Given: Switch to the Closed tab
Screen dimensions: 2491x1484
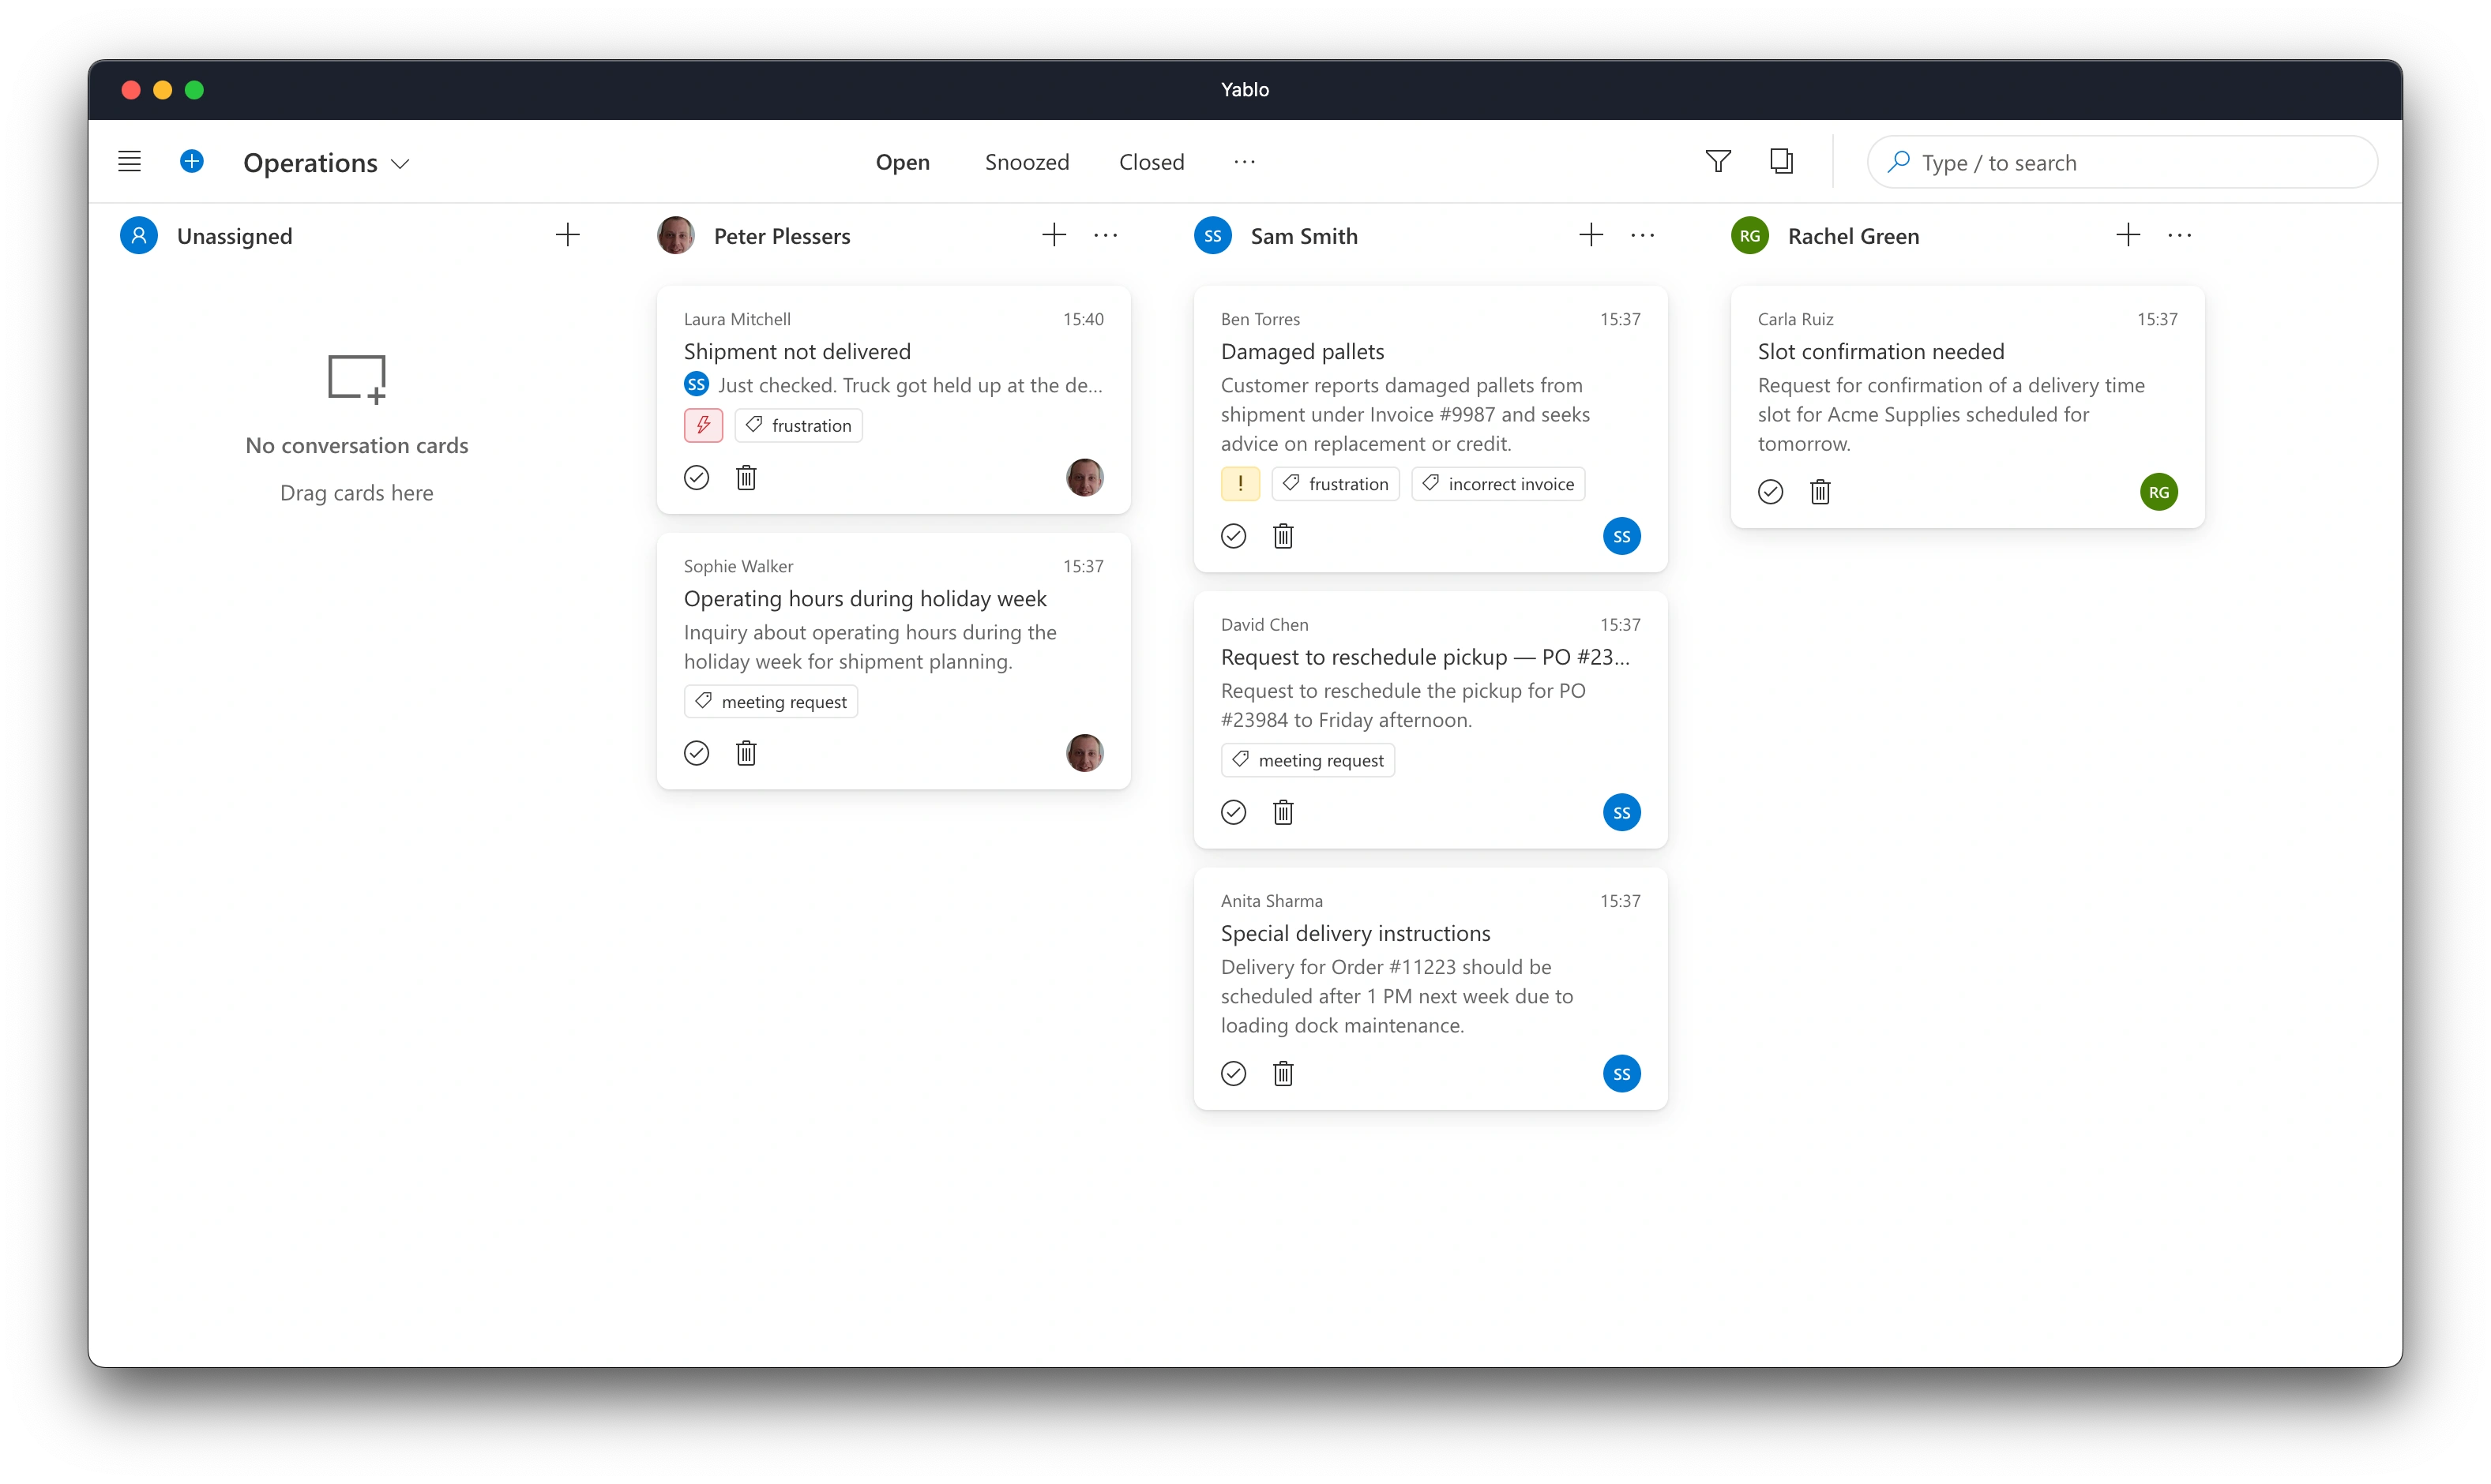Looking at the screenshot, I should point(1151,161).
